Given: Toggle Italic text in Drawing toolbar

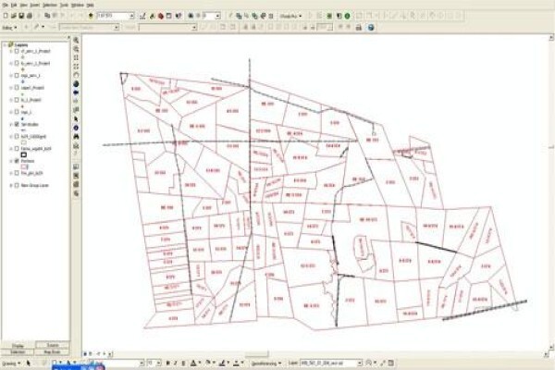Looking at the screenshot, I should [x=176, y=364].
